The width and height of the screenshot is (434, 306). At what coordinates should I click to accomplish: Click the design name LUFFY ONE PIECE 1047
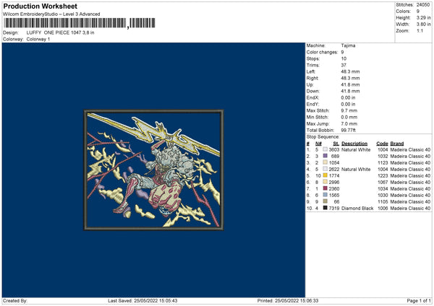coord(60,32)
